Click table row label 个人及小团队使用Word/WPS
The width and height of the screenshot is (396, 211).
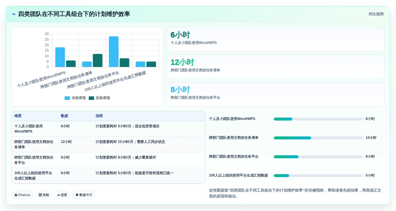click(x=29, y=129)
